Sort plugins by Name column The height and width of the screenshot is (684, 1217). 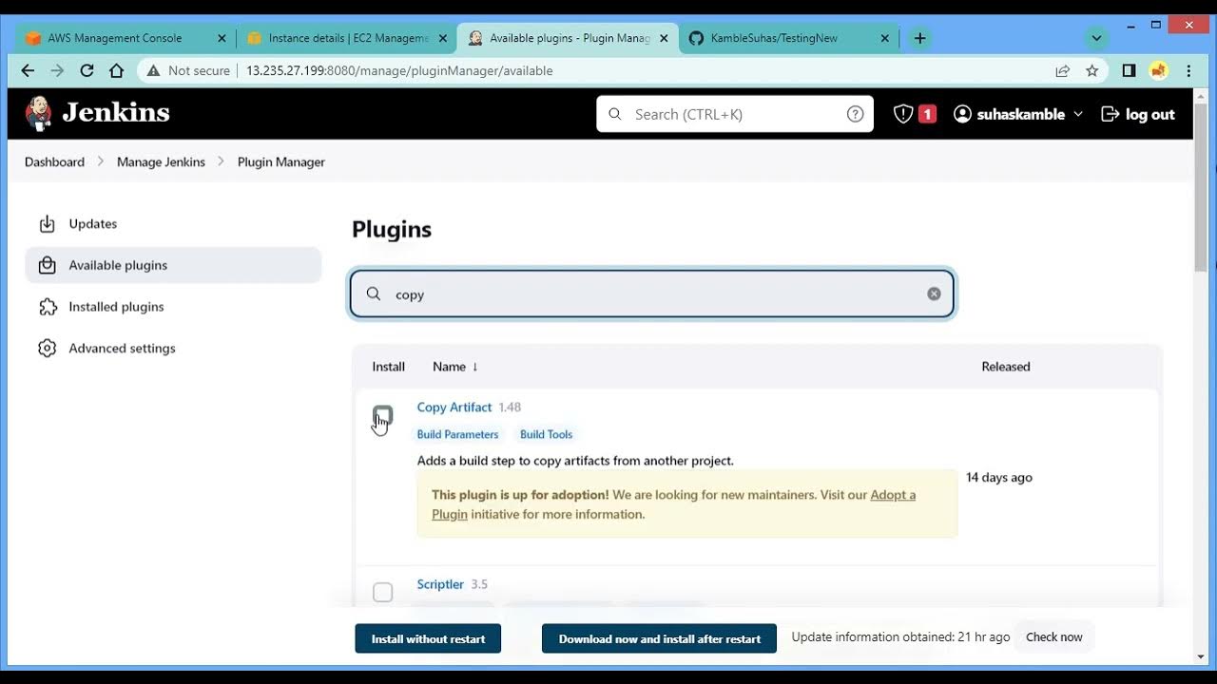[x=454, y=367]
